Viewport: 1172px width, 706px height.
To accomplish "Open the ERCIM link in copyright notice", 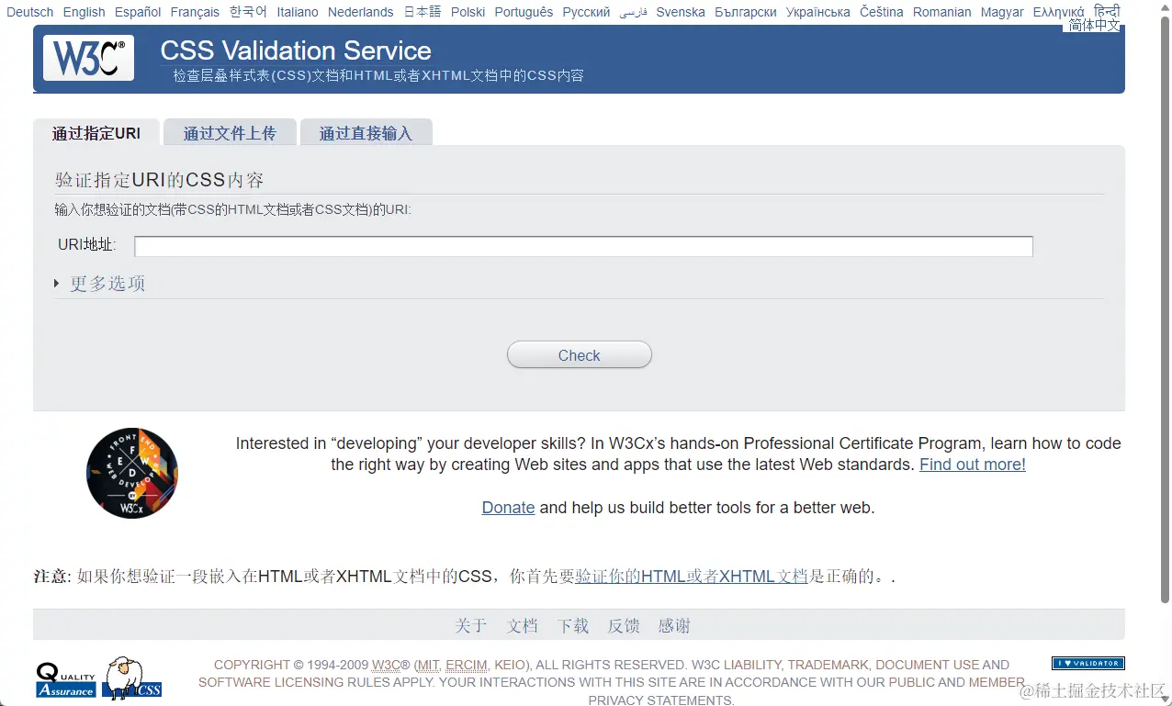I will [466, 665].
